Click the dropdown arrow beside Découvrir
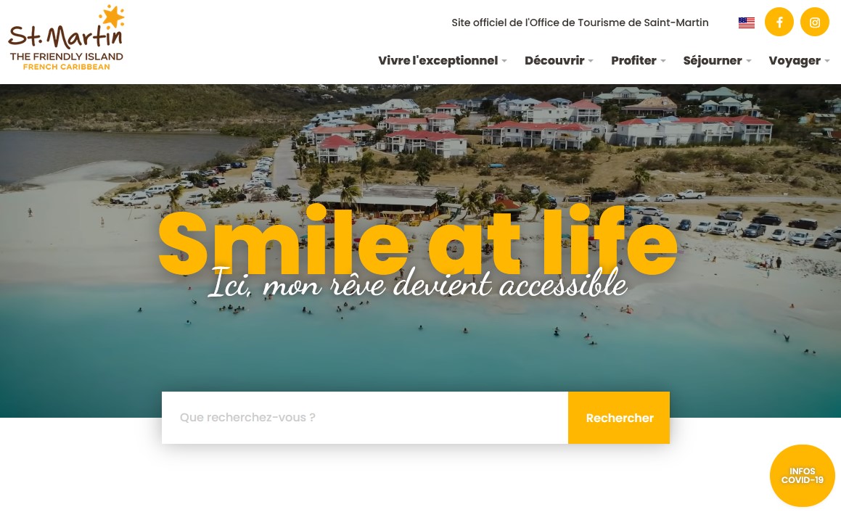 click(x=591, y=61)
